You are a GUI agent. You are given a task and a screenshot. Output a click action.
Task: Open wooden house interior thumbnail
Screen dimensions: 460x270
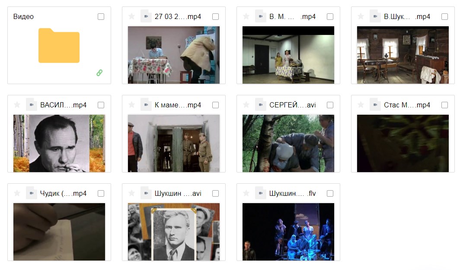[x=403, y=55]
